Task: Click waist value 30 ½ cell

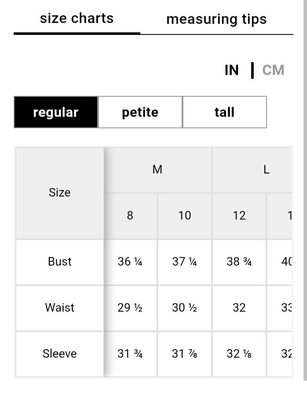Action: 185,308
